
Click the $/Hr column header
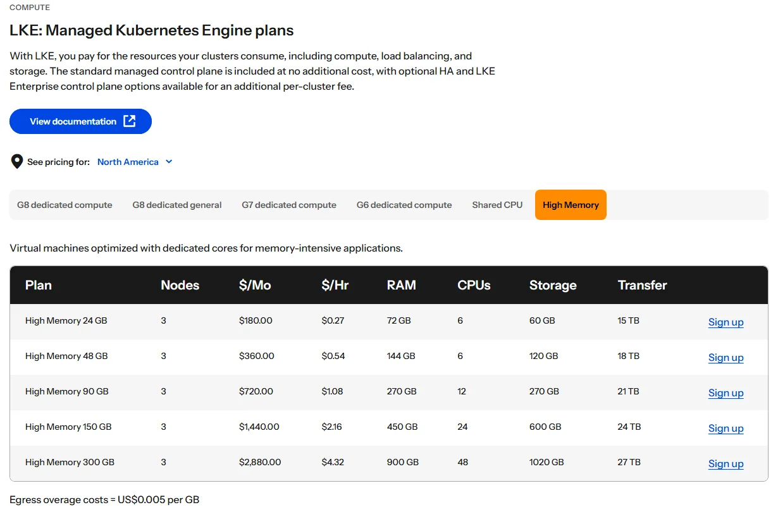(x=335, y=285)
